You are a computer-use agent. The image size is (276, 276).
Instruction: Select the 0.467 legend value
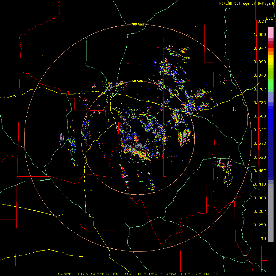pyautogui.click(x=260, y=171)
